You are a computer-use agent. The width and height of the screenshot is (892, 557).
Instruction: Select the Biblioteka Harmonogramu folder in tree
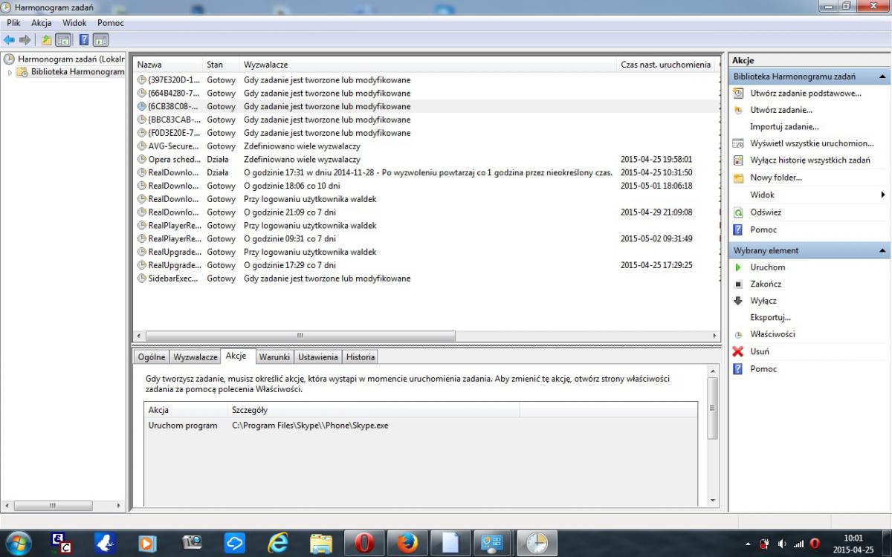coord(71,72)
